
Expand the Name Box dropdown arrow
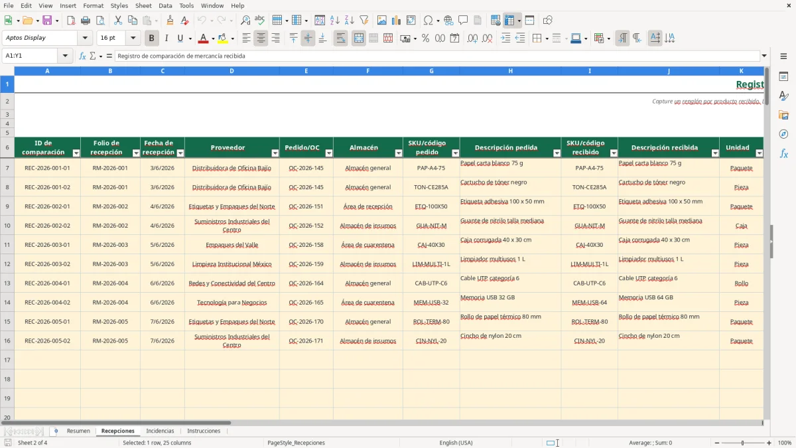pyautogui.click(x=65, y=56)
